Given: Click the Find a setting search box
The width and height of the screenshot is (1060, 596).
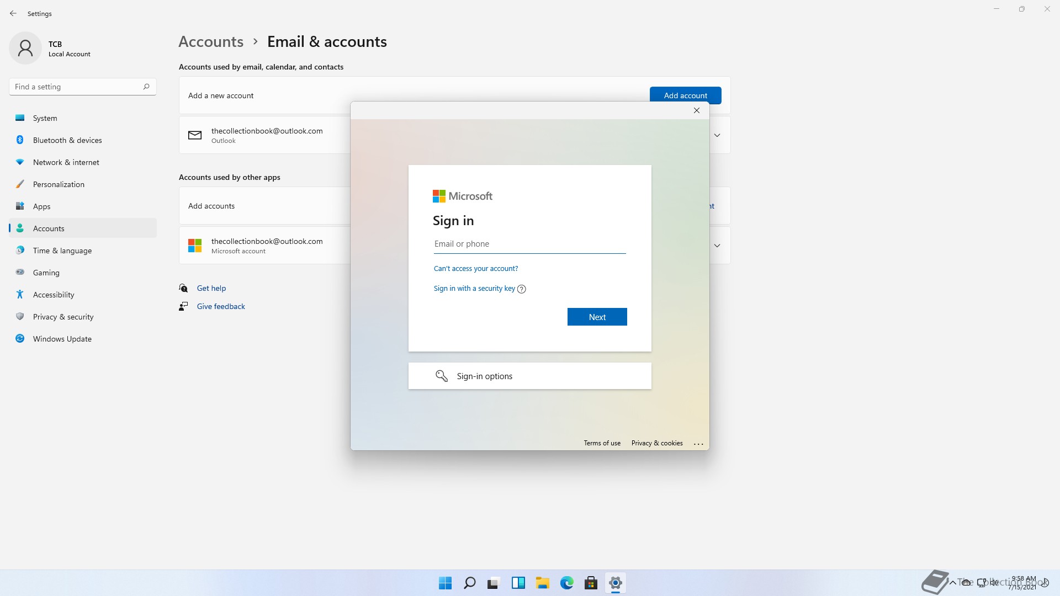Looking at the screenshot, I should point(83,87).
